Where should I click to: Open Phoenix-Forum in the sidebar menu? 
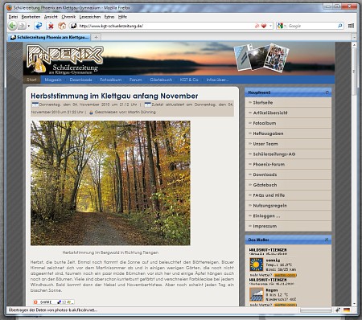[x=288, y=164]
